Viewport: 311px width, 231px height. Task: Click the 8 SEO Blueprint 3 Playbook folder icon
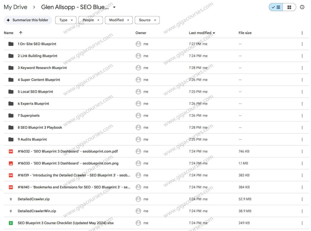(11, 127)
